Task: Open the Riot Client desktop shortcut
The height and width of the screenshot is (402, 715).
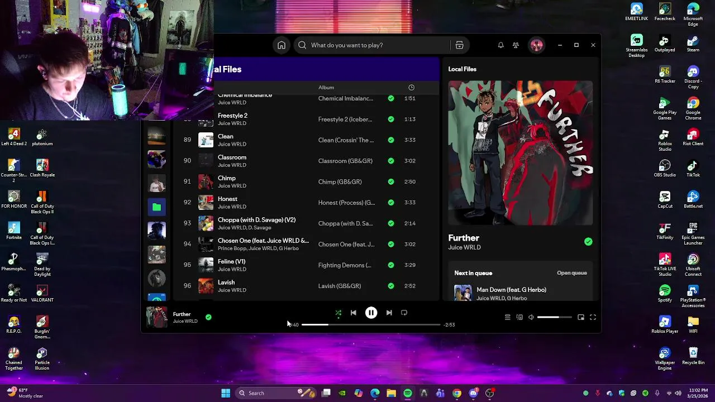Action: (693, 137)
